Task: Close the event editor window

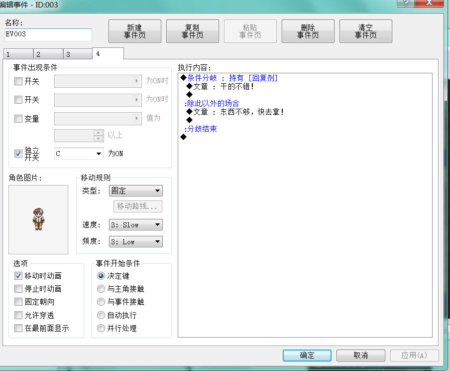Action: 429,3
